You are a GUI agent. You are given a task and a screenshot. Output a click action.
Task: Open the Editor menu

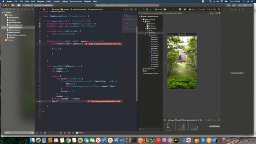pos(49,1)
